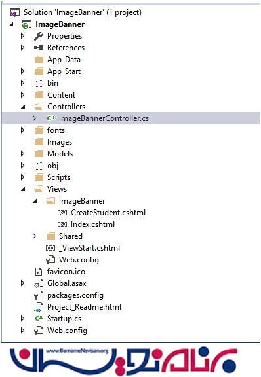Click the ImageBanner web project icon
Viewport: 261px width, 377px height.
point(27,24)
